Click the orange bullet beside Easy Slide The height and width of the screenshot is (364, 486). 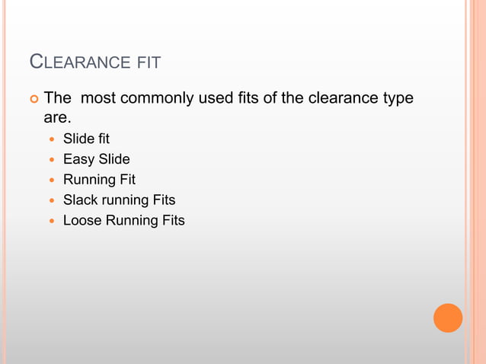52,160
